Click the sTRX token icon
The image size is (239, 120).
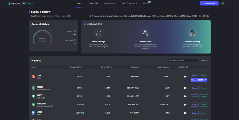(33, 113)
